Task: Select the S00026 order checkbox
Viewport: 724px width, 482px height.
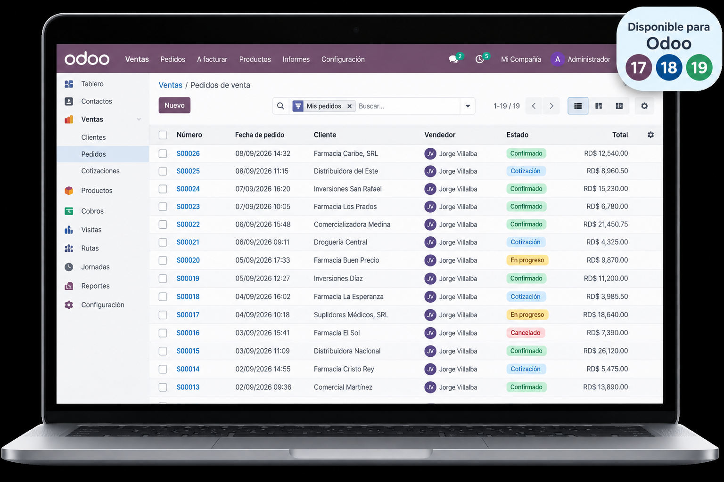Action: pyautogui.click(x=163, y=153)
